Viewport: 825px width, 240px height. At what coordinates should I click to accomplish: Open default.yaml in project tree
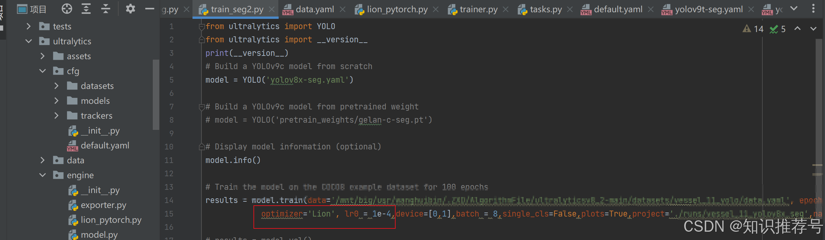pos(98,145)
